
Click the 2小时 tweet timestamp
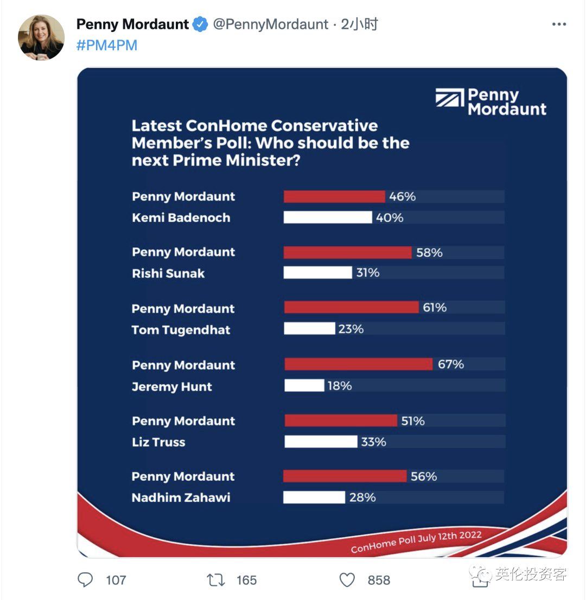tap(359, 24)
